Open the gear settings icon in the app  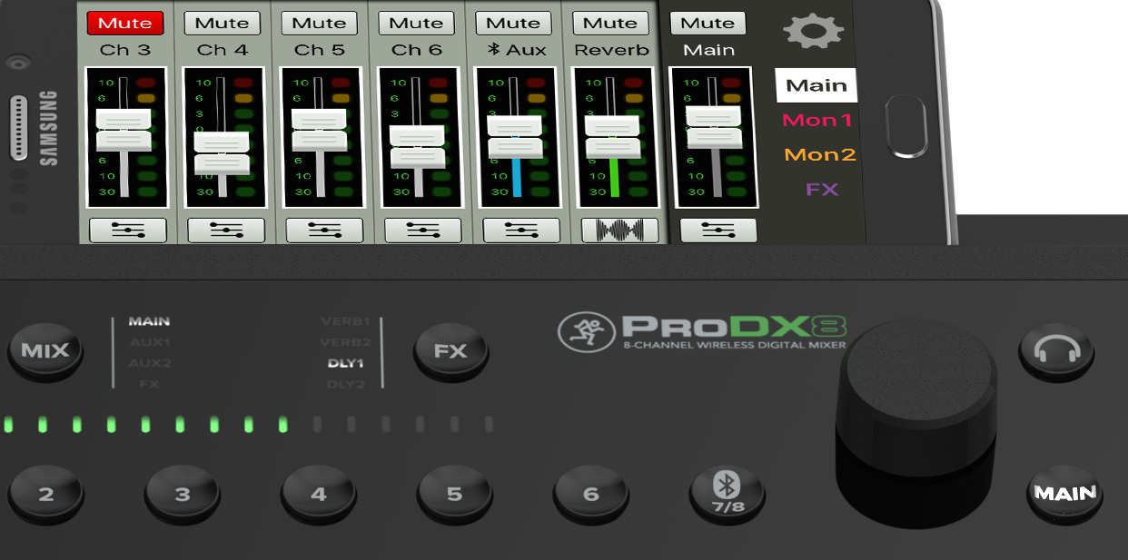click(x=813, y=32)
